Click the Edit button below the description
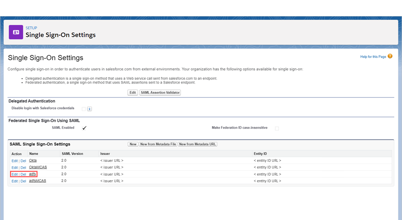The image size is (402, 220). coord(132,92)
